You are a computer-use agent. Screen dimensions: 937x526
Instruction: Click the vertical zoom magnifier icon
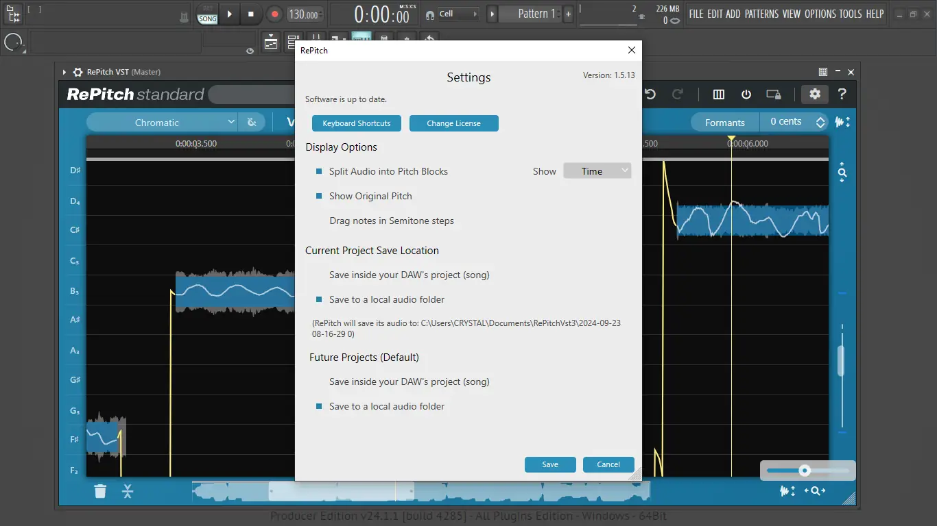pyautogui.click(x=842, y=173)
